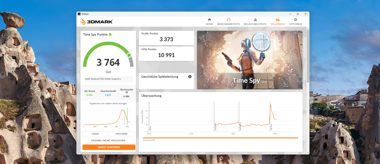The height and width of the screenshot is (164, 380).
Task: Click the CPU-Punkte value 10 991
Action: tap(166, 55)
